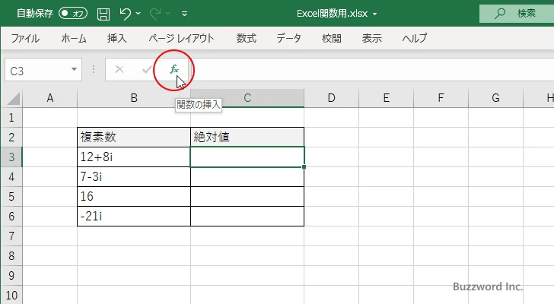Select column G header
Image resolution: width=554 pixels, height=304 pixels.
point(495,98)
